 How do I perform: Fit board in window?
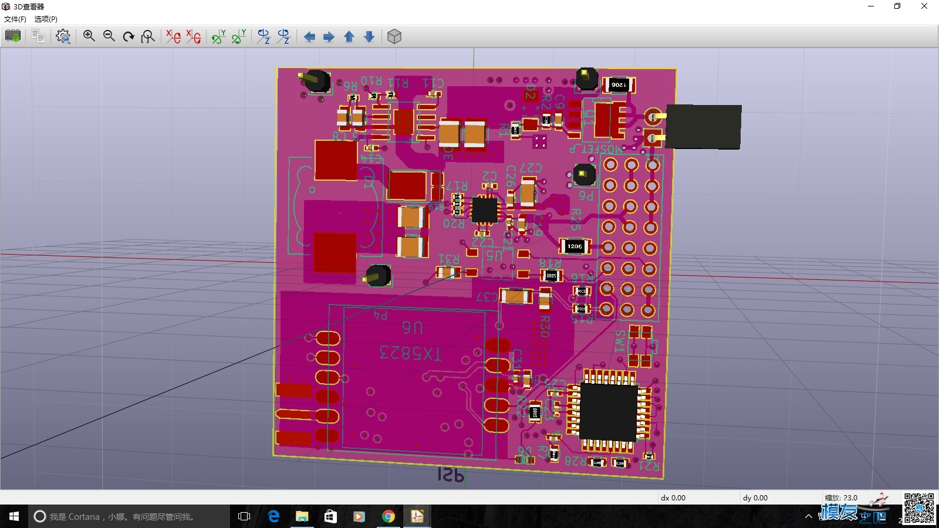pos(148,36)
